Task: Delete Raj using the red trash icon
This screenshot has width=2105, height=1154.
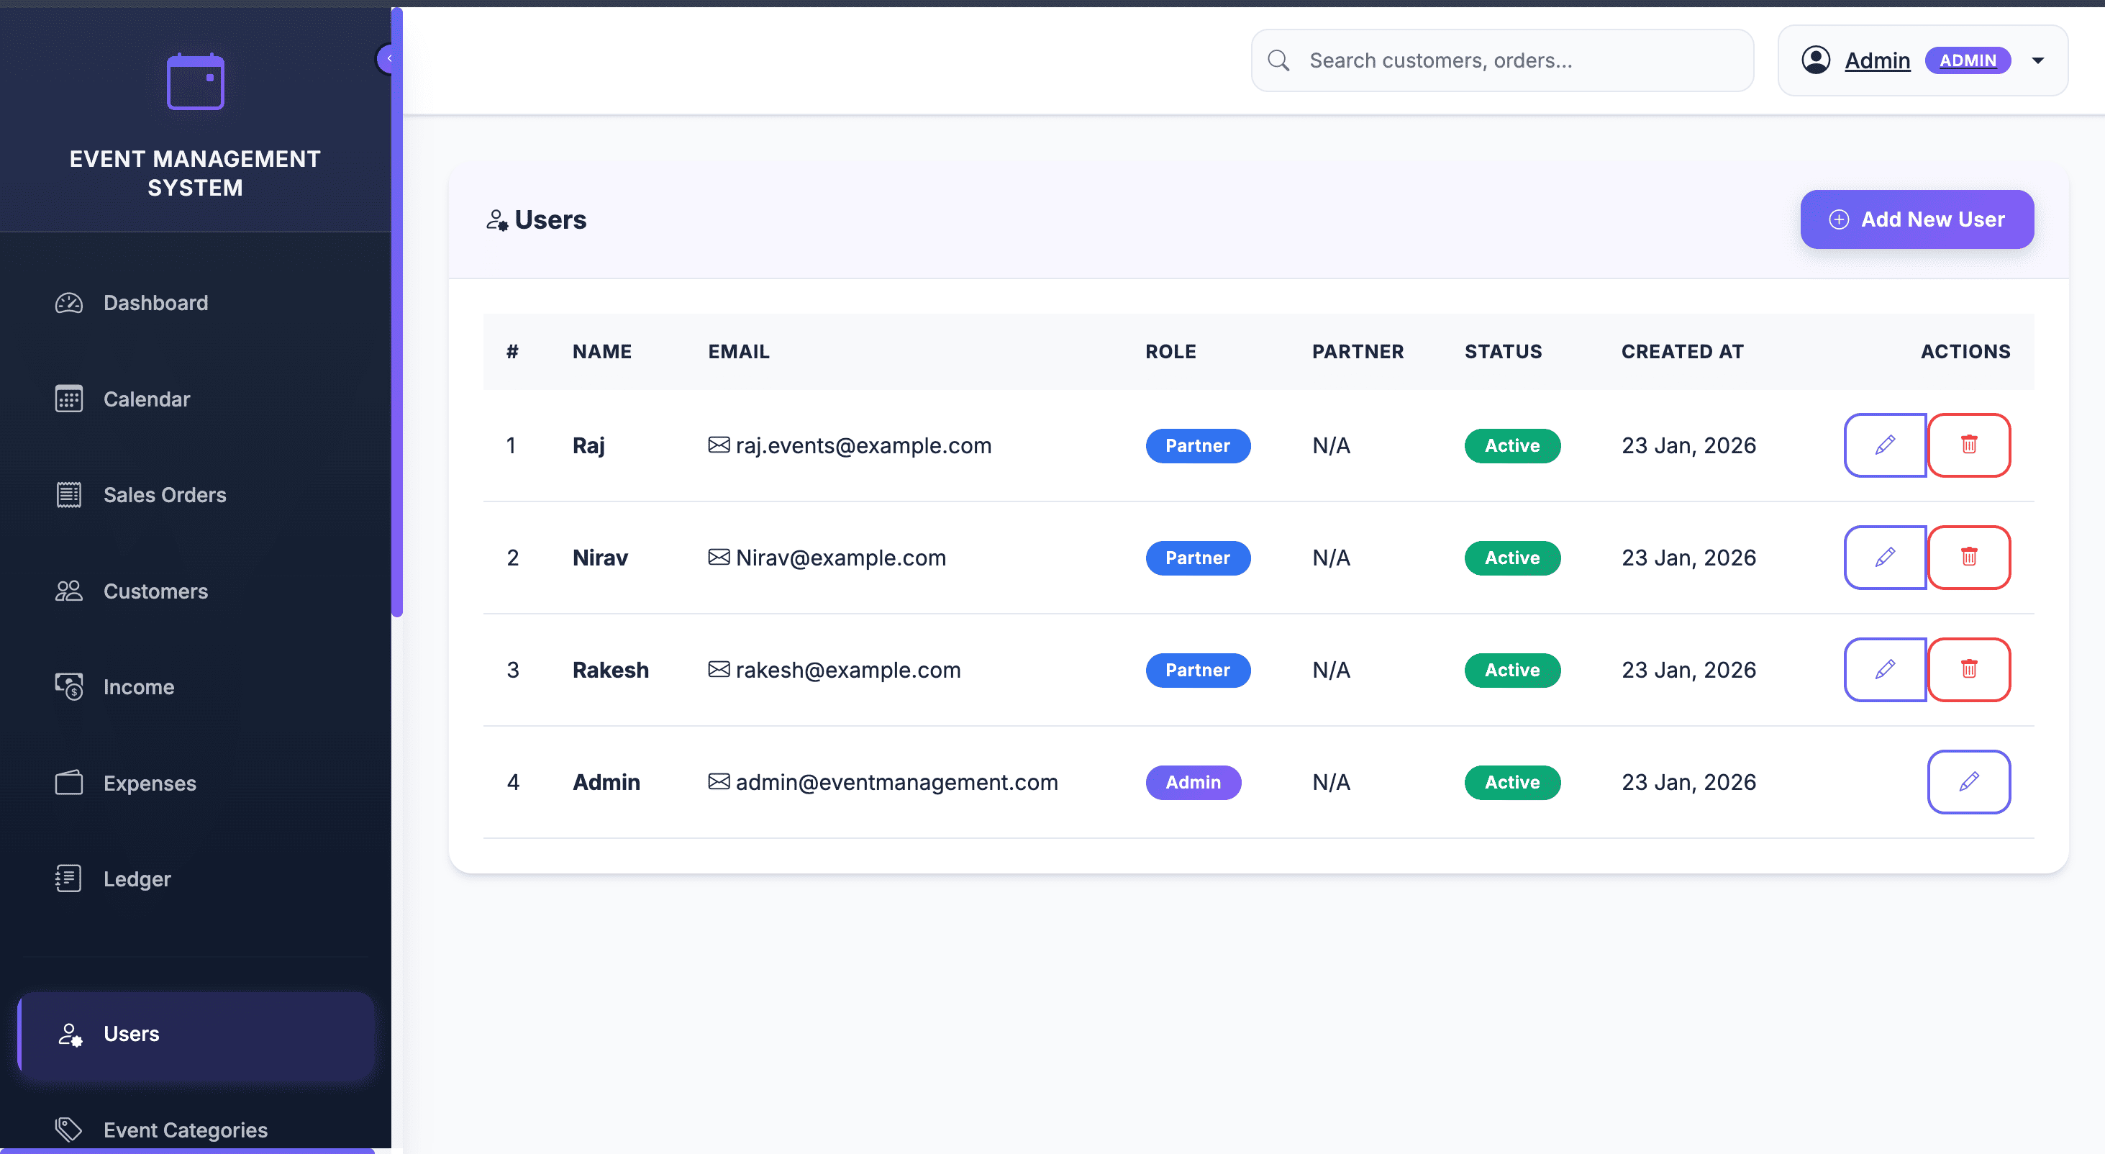Action: point(1968,445)
